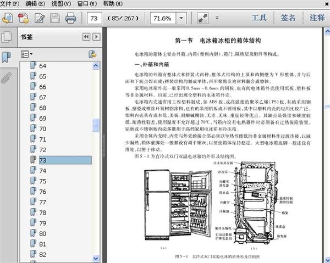Image resolution: width=330 pixels, height=263 pixels.
Task: Toggle the Bookmarks panel sidebar icon
Action: [x=7, y=57]
